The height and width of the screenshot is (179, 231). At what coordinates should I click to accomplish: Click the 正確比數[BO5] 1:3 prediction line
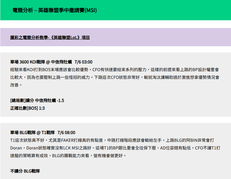[27, 108]
